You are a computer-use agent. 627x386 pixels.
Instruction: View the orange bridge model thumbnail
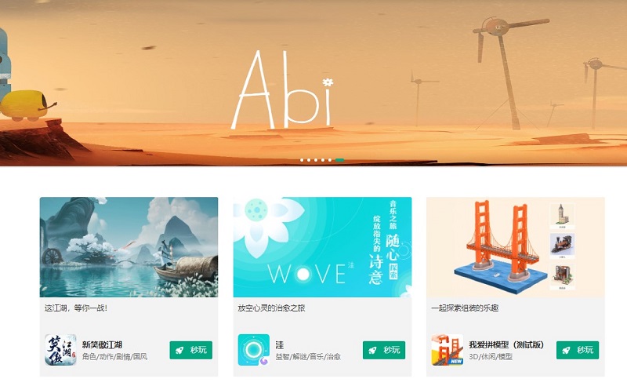coord(516,247)
